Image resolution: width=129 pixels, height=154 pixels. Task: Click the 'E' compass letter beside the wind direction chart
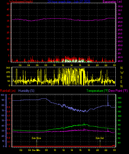click(122, 82)
